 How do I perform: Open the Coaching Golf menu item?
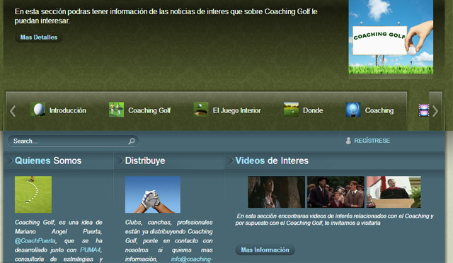click(x=149, y=110)
